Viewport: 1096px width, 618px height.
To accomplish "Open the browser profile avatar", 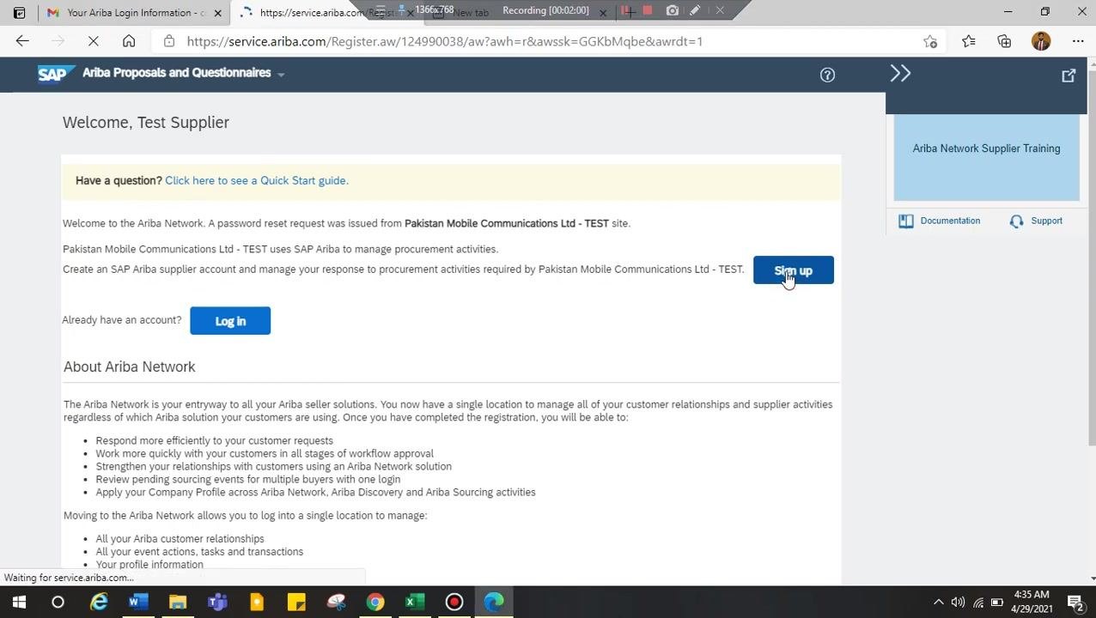I will point(1041,41).
